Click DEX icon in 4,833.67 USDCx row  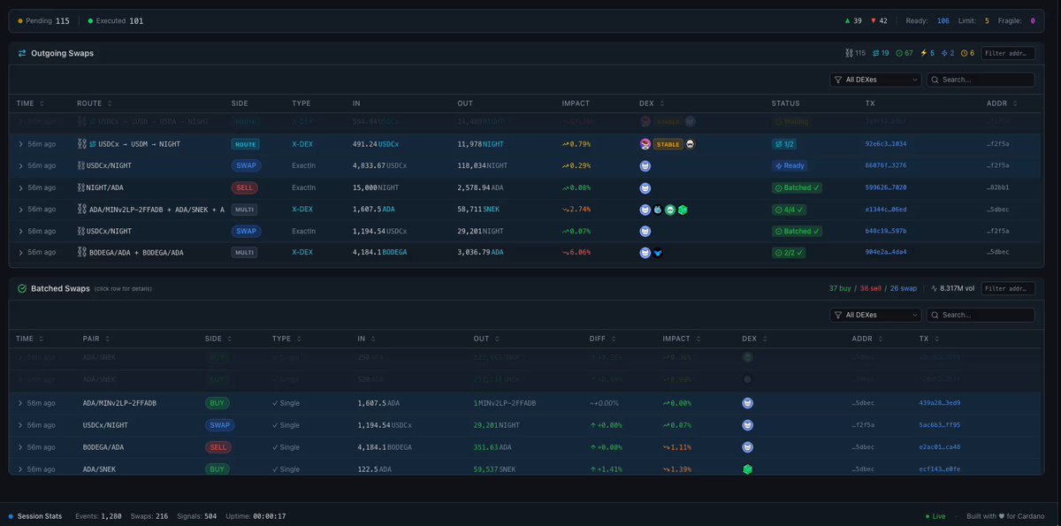(645, 165)
